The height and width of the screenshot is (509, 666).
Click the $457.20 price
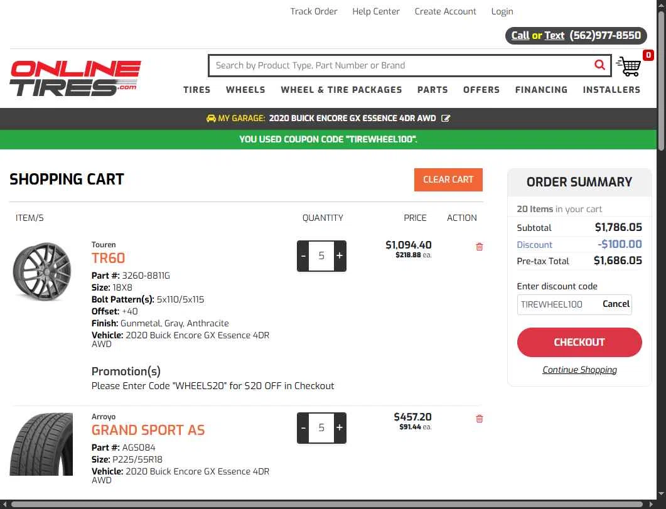pyautogui.click(x=412, y=417)
